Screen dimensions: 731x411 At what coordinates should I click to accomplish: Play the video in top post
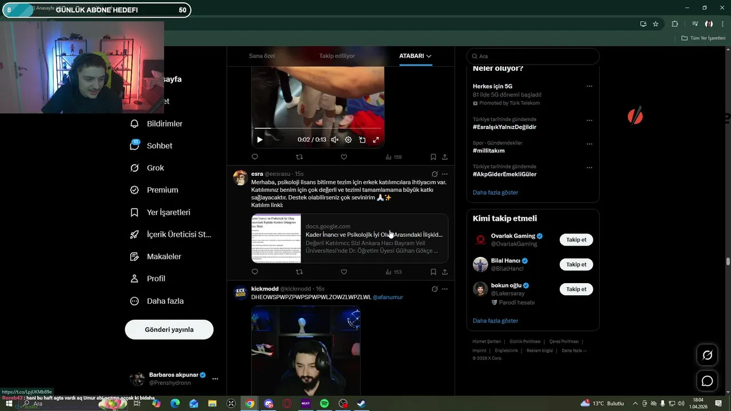(260, 140)
